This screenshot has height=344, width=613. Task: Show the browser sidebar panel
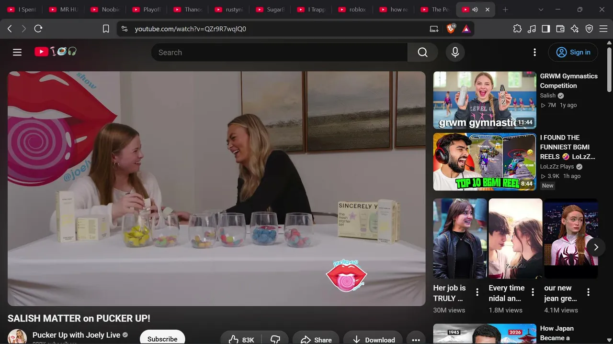click(x=546, y=29)
